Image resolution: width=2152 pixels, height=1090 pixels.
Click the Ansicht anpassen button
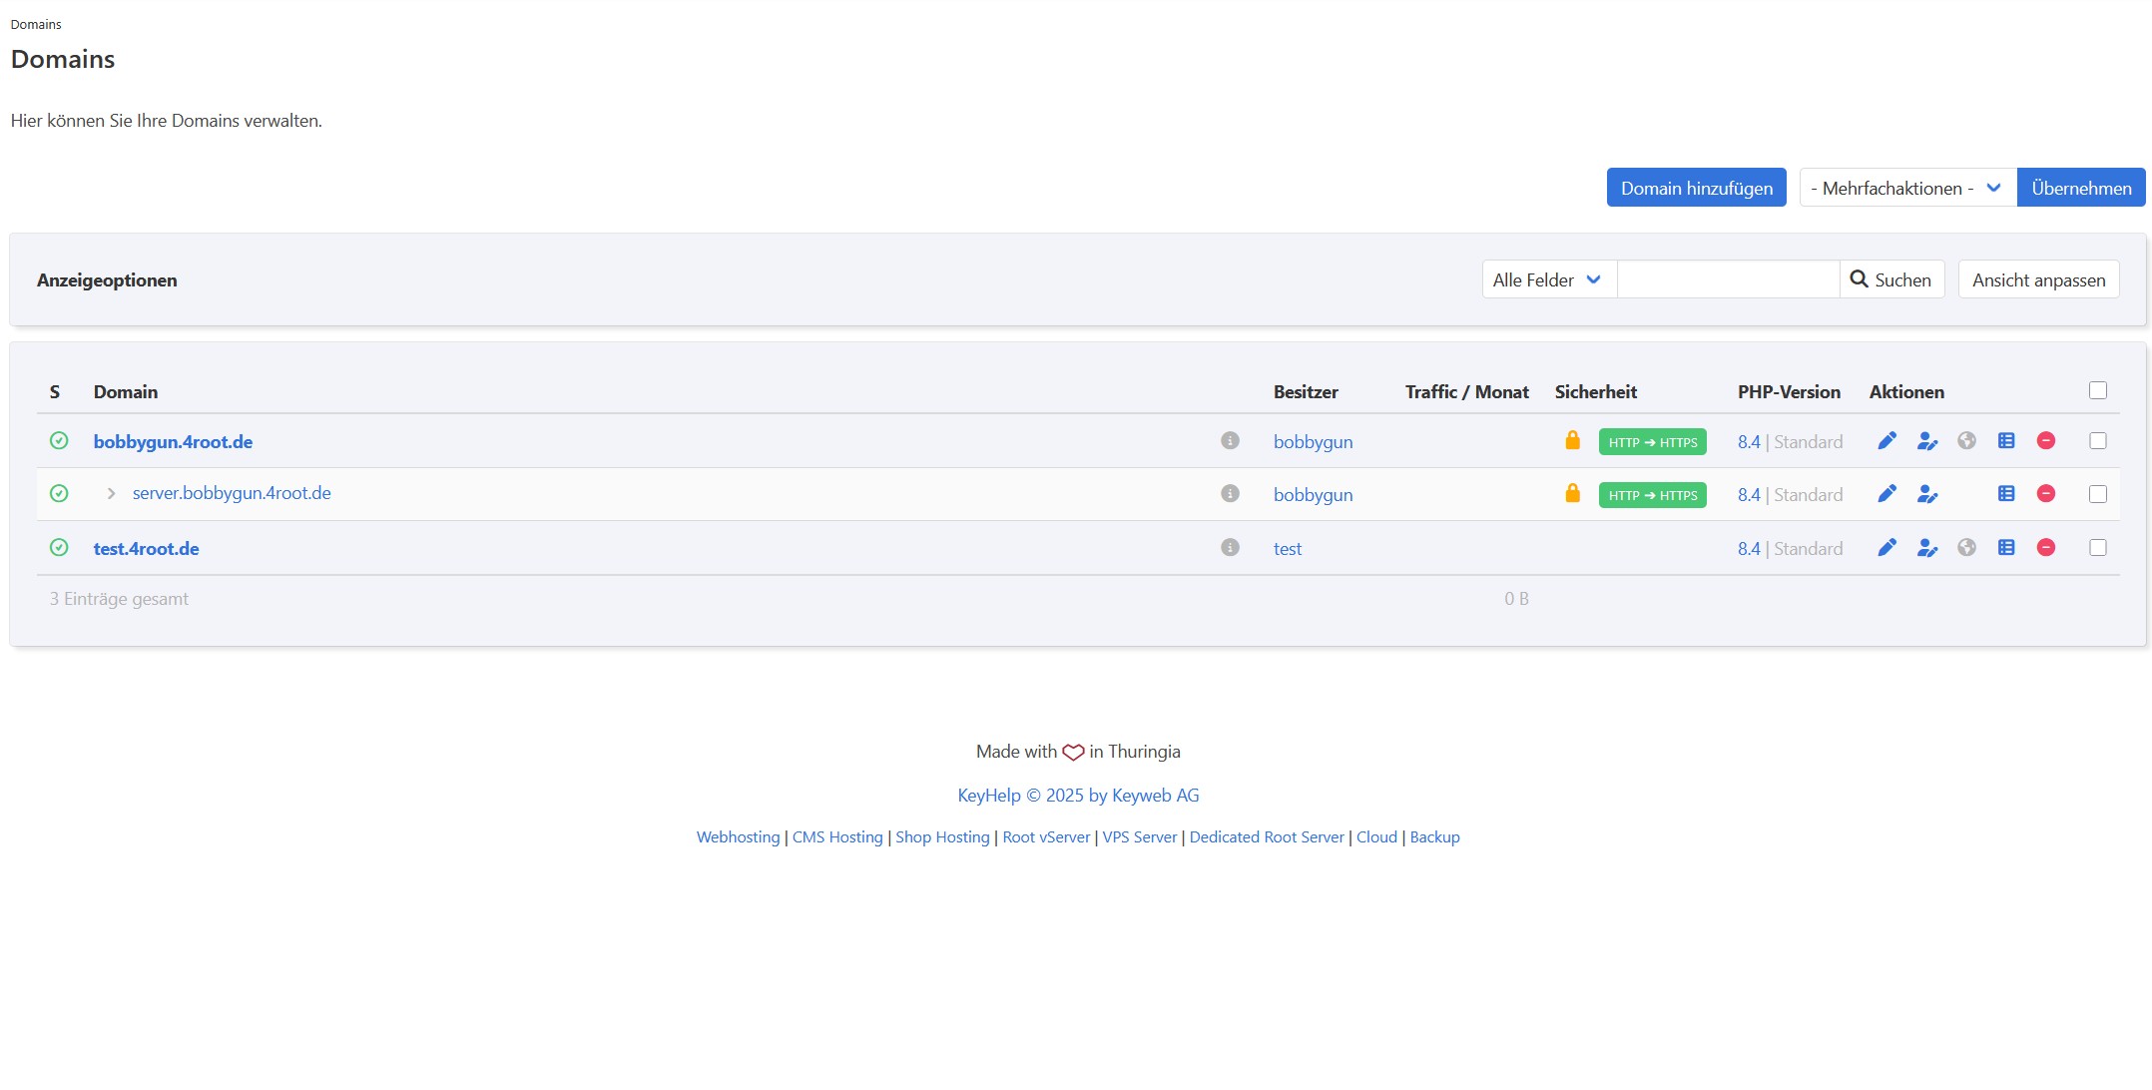[2038, 279]
